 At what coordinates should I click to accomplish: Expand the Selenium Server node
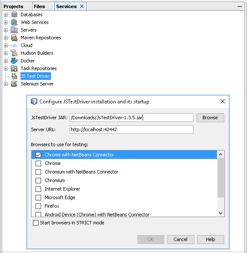click(x=6, y=84)
